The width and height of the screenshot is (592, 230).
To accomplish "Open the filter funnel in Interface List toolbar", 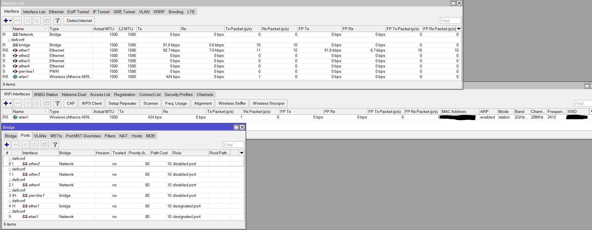I will point(57,21).
